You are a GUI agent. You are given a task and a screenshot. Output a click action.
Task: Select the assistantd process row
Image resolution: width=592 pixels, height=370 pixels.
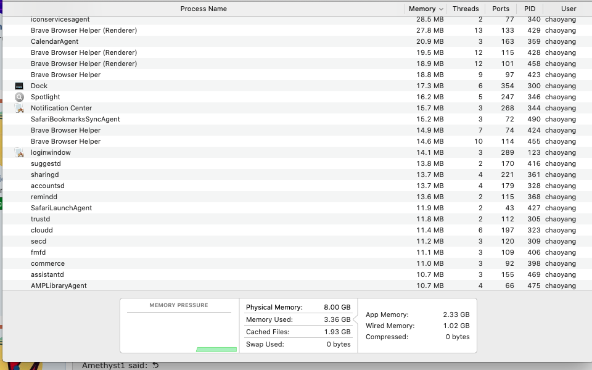click(x=297, y=274)
